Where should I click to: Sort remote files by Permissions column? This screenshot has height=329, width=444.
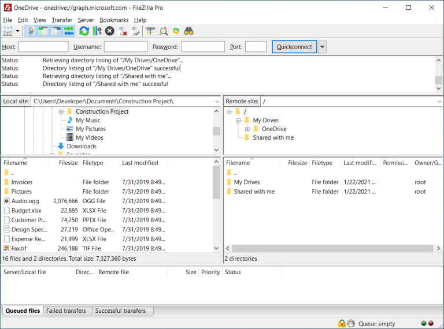(395, 163)
